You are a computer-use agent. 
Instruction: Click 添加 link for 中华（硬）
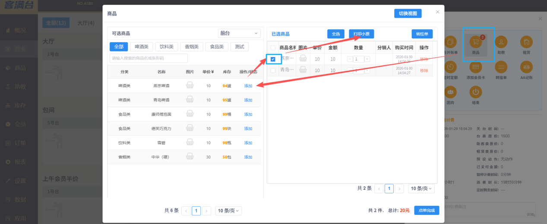point(248,157)
